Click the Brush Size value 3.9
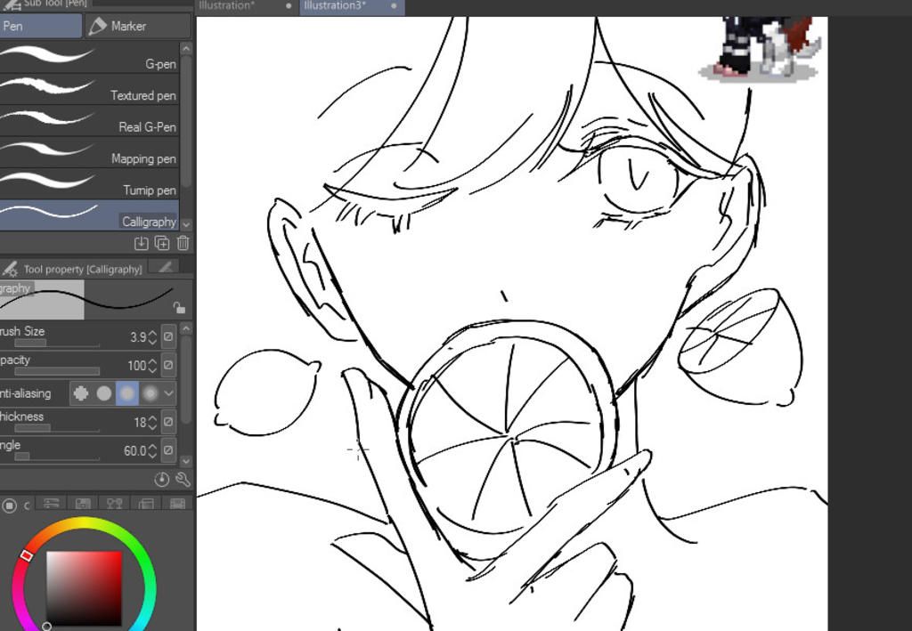The width and height of the screenshot is (912, 631). click(138, 337)
